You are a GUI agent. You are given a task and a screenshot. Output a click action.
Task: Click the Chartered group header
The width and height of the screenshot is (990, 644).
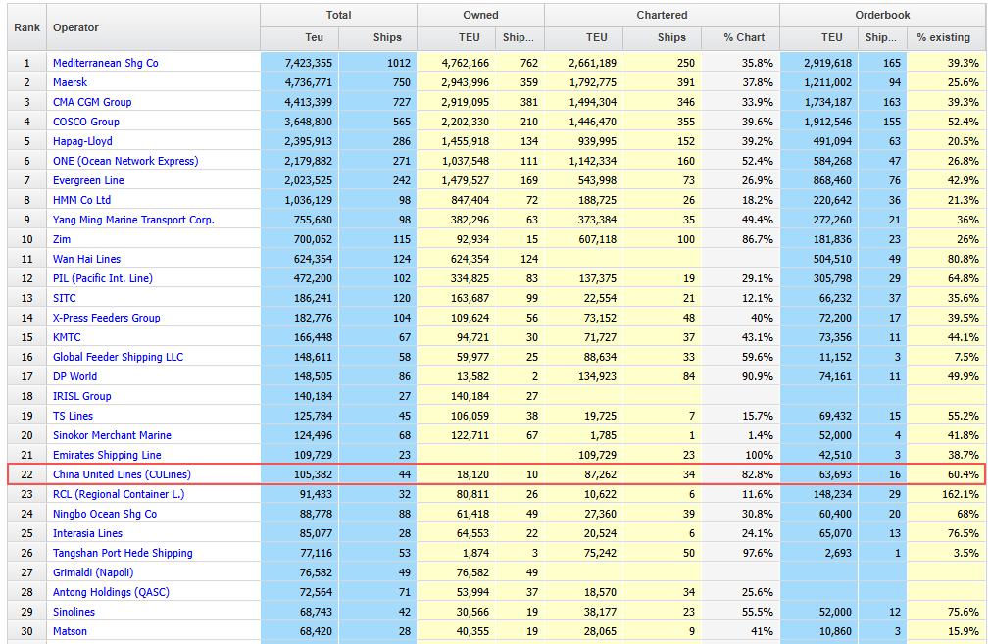(x=662, y=15)
